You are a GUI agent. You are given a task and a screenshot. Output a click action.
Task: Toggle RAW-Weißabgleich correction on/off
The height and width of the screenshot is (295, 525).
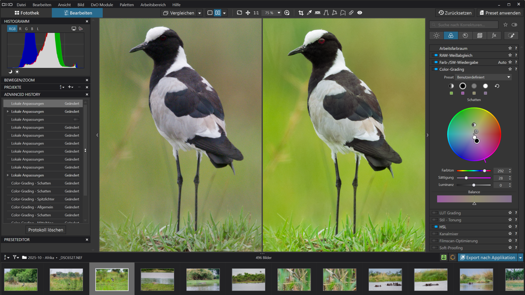435,56
